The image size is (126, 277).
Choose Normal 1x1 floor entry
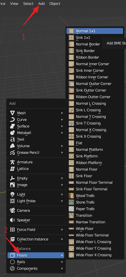pyautogui.click(x=95, y=31)
